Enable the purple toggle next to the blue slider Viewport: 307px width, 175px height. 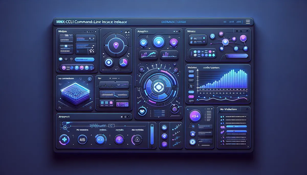[x=222, y=132]
